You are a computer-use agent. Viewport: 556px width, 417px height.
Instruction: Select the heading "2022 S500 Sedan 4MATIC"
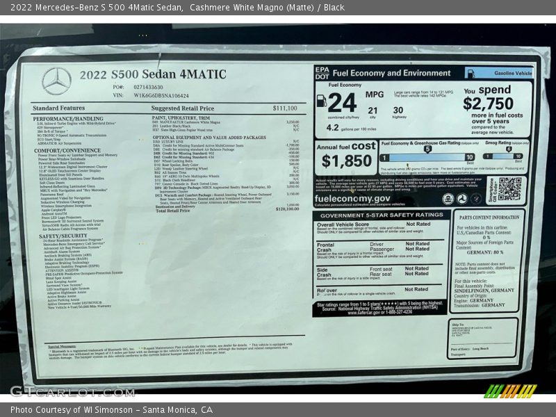coord(153,74)
